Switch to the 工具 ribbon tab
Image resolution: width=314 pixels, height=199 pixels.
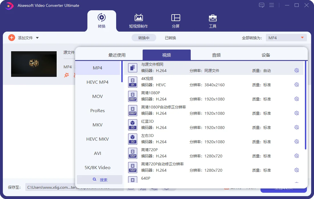[213, 21]
